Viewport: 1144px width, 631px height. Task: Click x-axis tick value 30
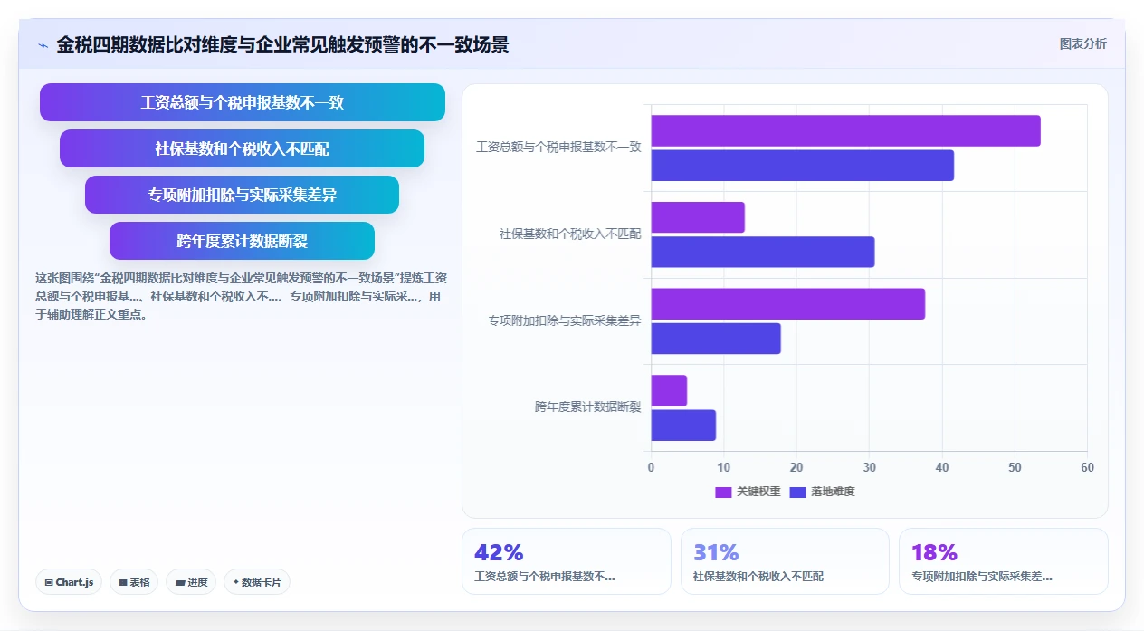pos(869,467)
